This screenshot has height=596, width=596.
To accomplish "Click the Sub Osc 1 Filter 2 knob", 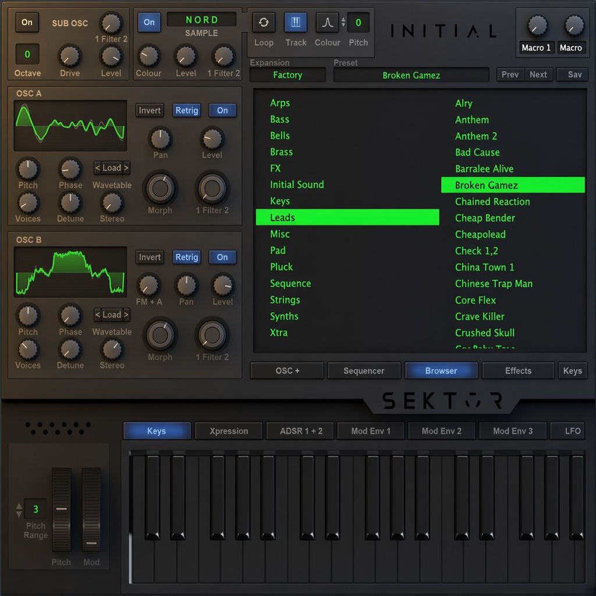I will (111, 23).
